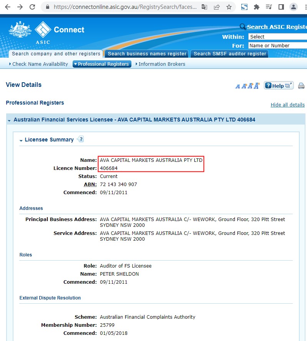Reload the page
The height and width of the screenshot is (341, 307).
tap(32, 7)
